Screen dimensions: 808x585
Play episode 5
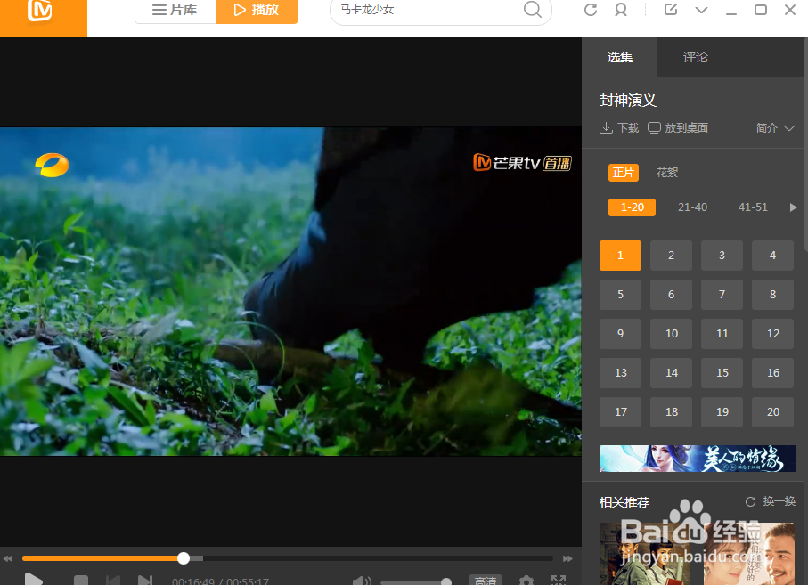[x=620, y=295]
